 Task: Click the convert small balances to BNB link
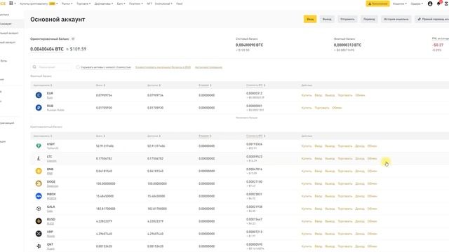click(163, 67)
